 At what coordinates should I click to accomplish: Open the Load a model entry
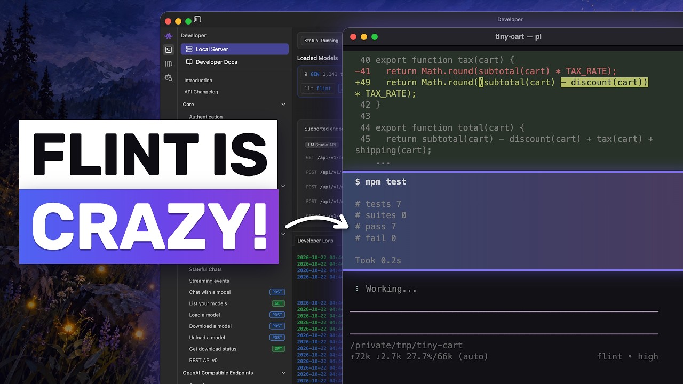tap(204, 315)
